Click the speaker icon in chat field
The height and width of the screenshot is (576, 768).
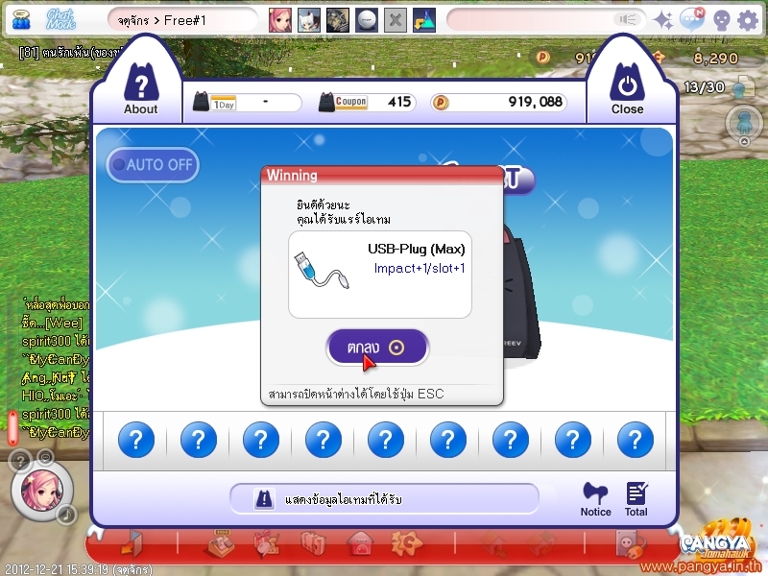[627, 19]
